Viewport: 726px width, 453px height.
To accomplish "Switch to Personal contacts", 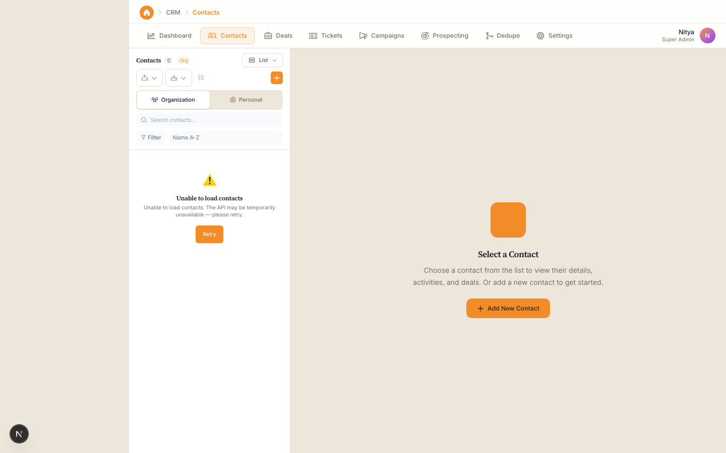I will (246, 100).
